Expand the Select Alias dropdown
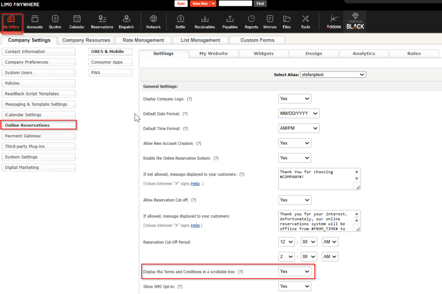Viewport: 442px width, 294px height. point(333,75)
